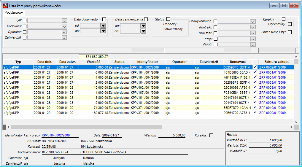Image resolution: width=302 pixels, height=167 pixels.
Task: Open calendar picker for Data zatwierdzenia do
Action: 143,31
